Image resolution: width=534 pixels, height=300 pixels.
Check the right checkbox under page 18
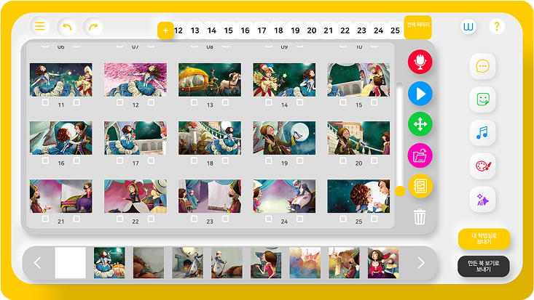click(225, 161)
